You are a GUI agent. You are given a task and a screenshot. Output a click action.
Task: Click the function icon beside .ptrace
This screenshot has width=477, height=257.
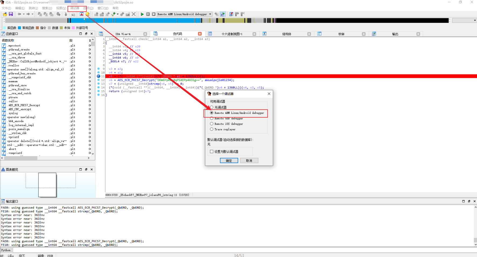(x=4, y=97)
